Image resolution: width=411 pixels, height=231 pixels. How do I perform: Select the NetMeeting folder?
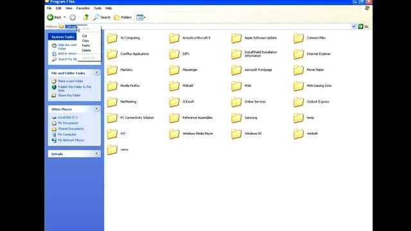tap(122, 102)
